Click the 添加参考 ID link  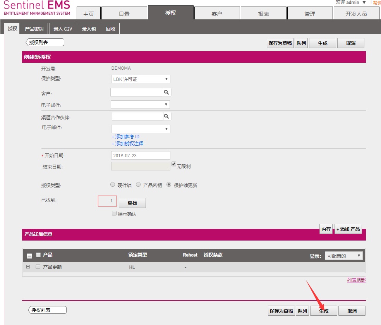(127, 137)
